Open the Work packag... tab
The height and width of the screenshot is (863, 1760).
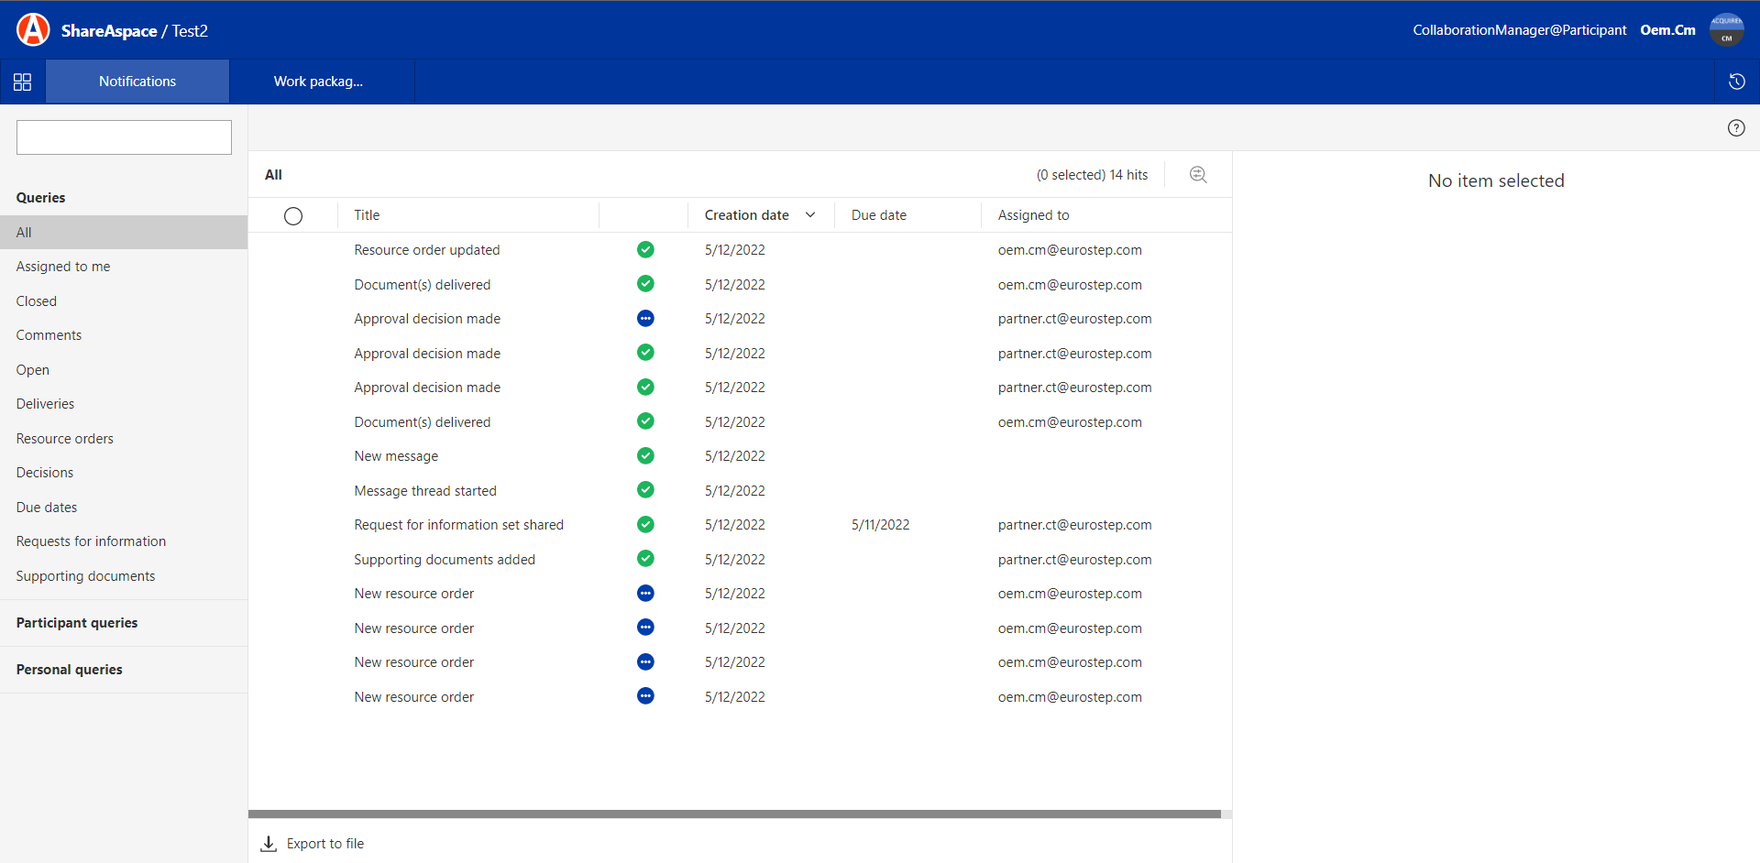(x=318, y=82)
